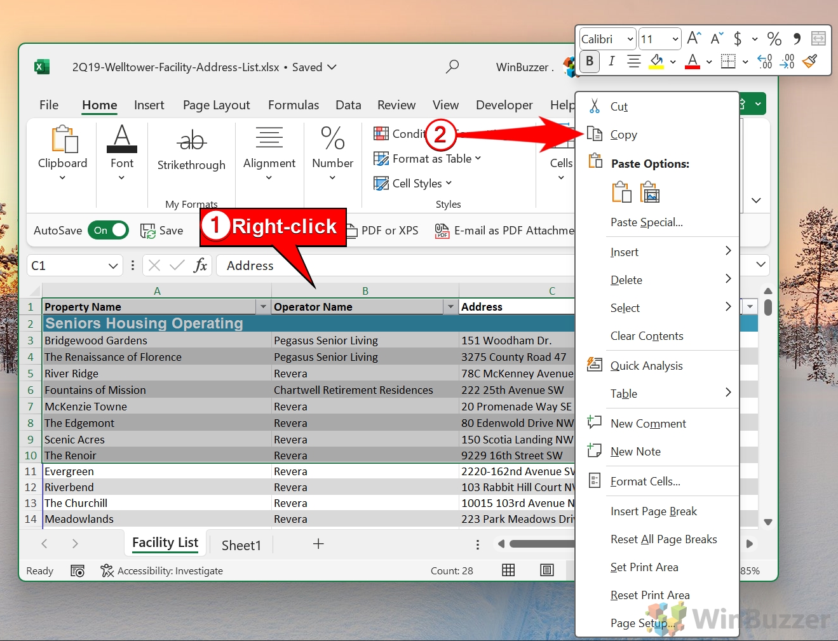Apply Comma Style number formatting
Image resolution: width=838 pixels, height=641 pixels.
[797, 39]
